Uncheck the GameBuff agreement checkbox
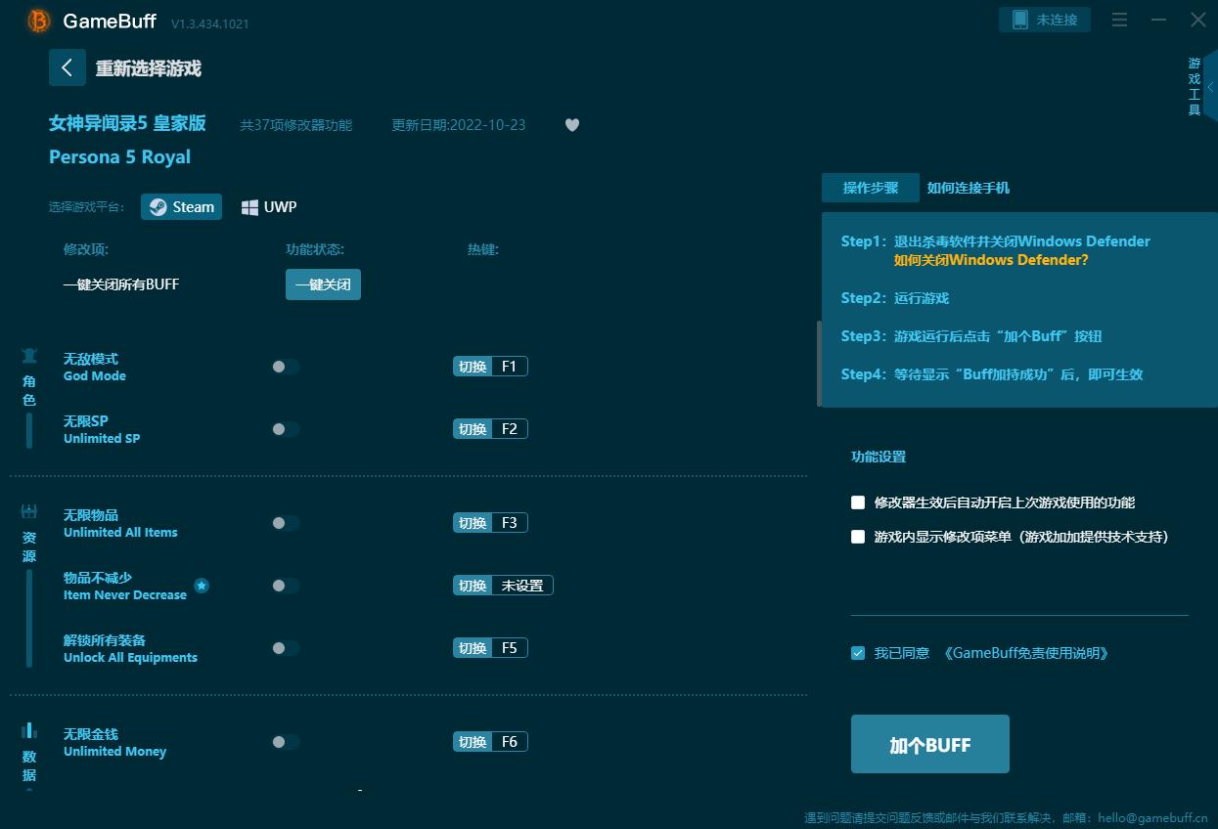Screen dimensions: 1218x829 [858, 653]
